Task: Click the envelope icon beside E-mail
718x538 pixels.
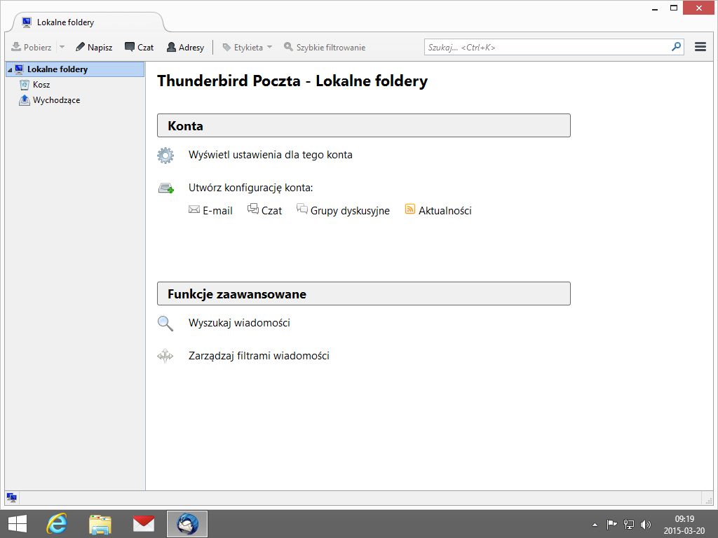Action: [x=194, y=209]
